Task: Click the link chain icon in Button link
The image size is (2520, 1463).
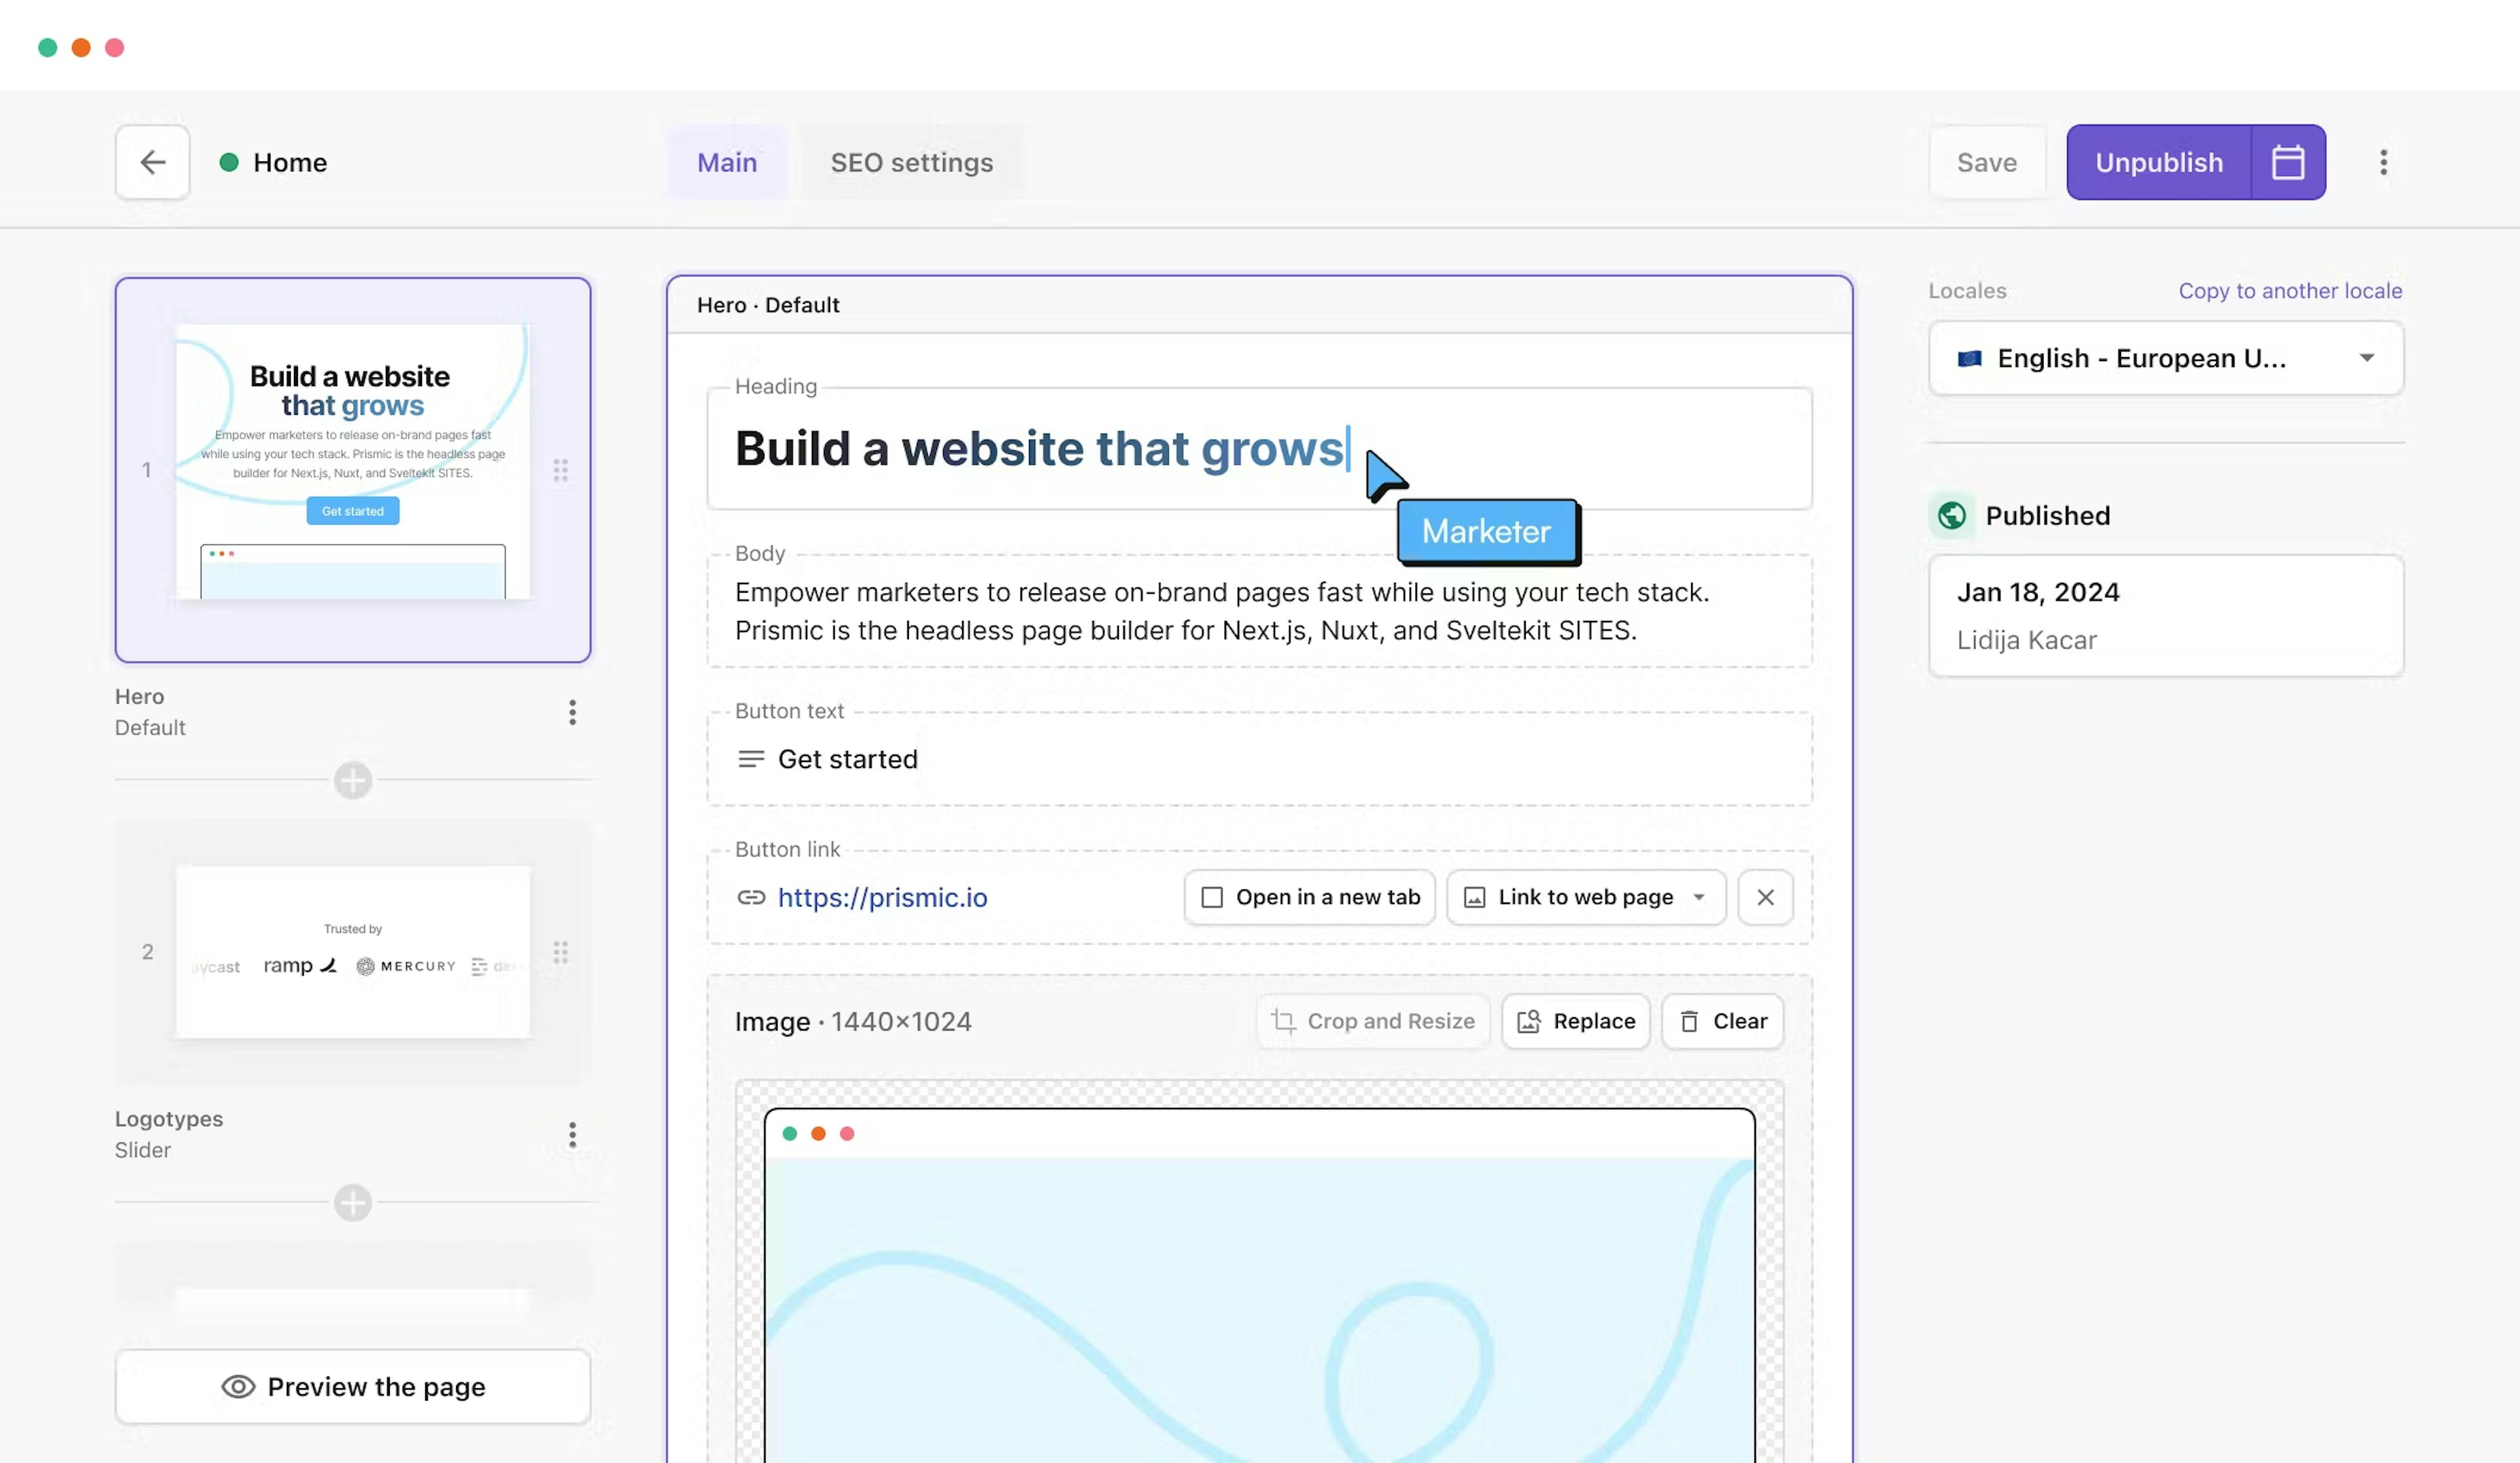Action: click(751, 898)
